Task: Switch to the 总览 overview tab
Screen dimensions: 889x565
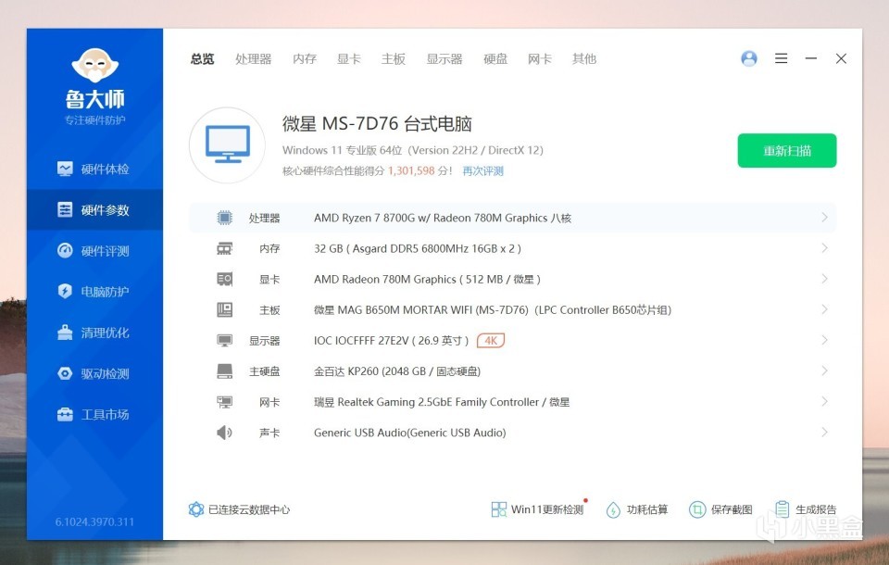Action: [x=203, y=59]
